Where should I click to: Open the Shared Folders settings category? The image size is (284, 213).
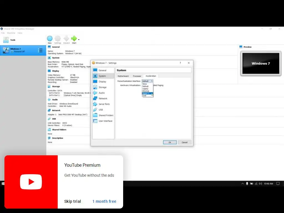pos(103,115)
